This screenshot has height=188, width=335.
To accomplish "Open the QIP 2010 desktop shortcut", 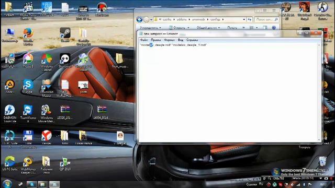I will pos(65,163).
